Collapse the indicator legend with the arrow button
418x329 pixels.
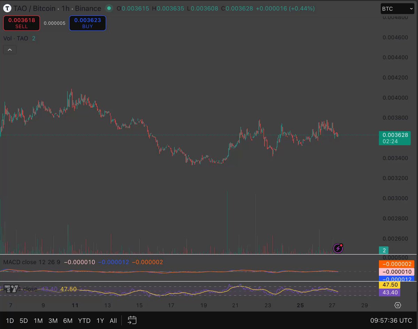point(10,50)
